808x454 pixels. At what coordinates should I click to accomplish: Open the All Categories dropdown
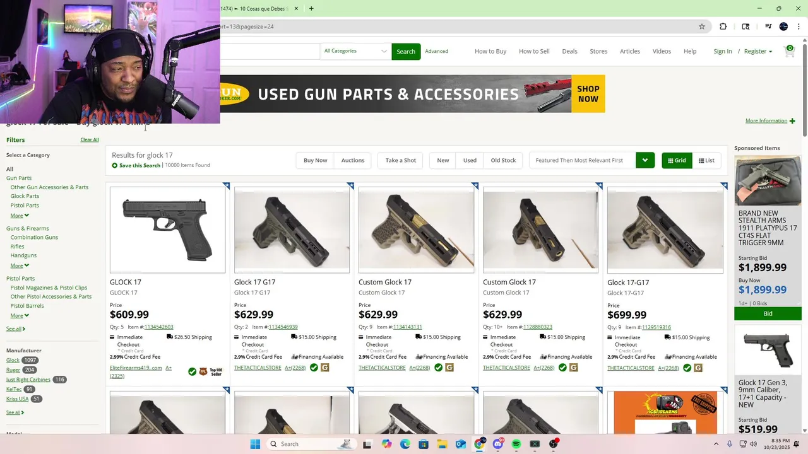pos(355,51)
